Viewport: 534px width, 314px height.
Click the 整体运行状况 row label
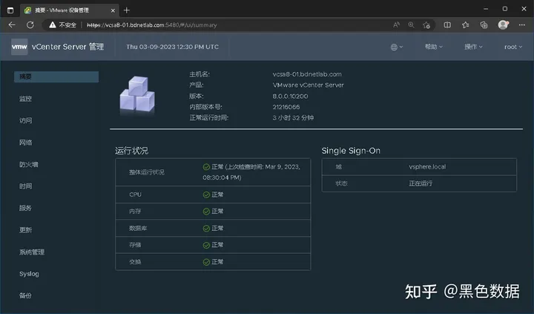(146, 172)
